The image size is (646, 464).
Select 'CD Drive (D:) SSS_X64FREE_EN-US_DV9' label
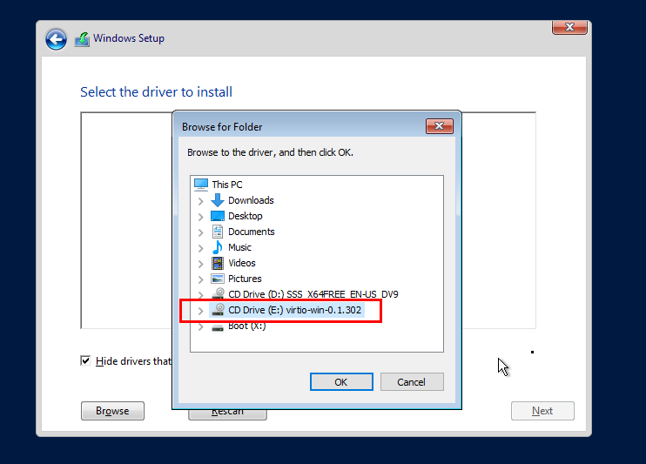(313, 294)
